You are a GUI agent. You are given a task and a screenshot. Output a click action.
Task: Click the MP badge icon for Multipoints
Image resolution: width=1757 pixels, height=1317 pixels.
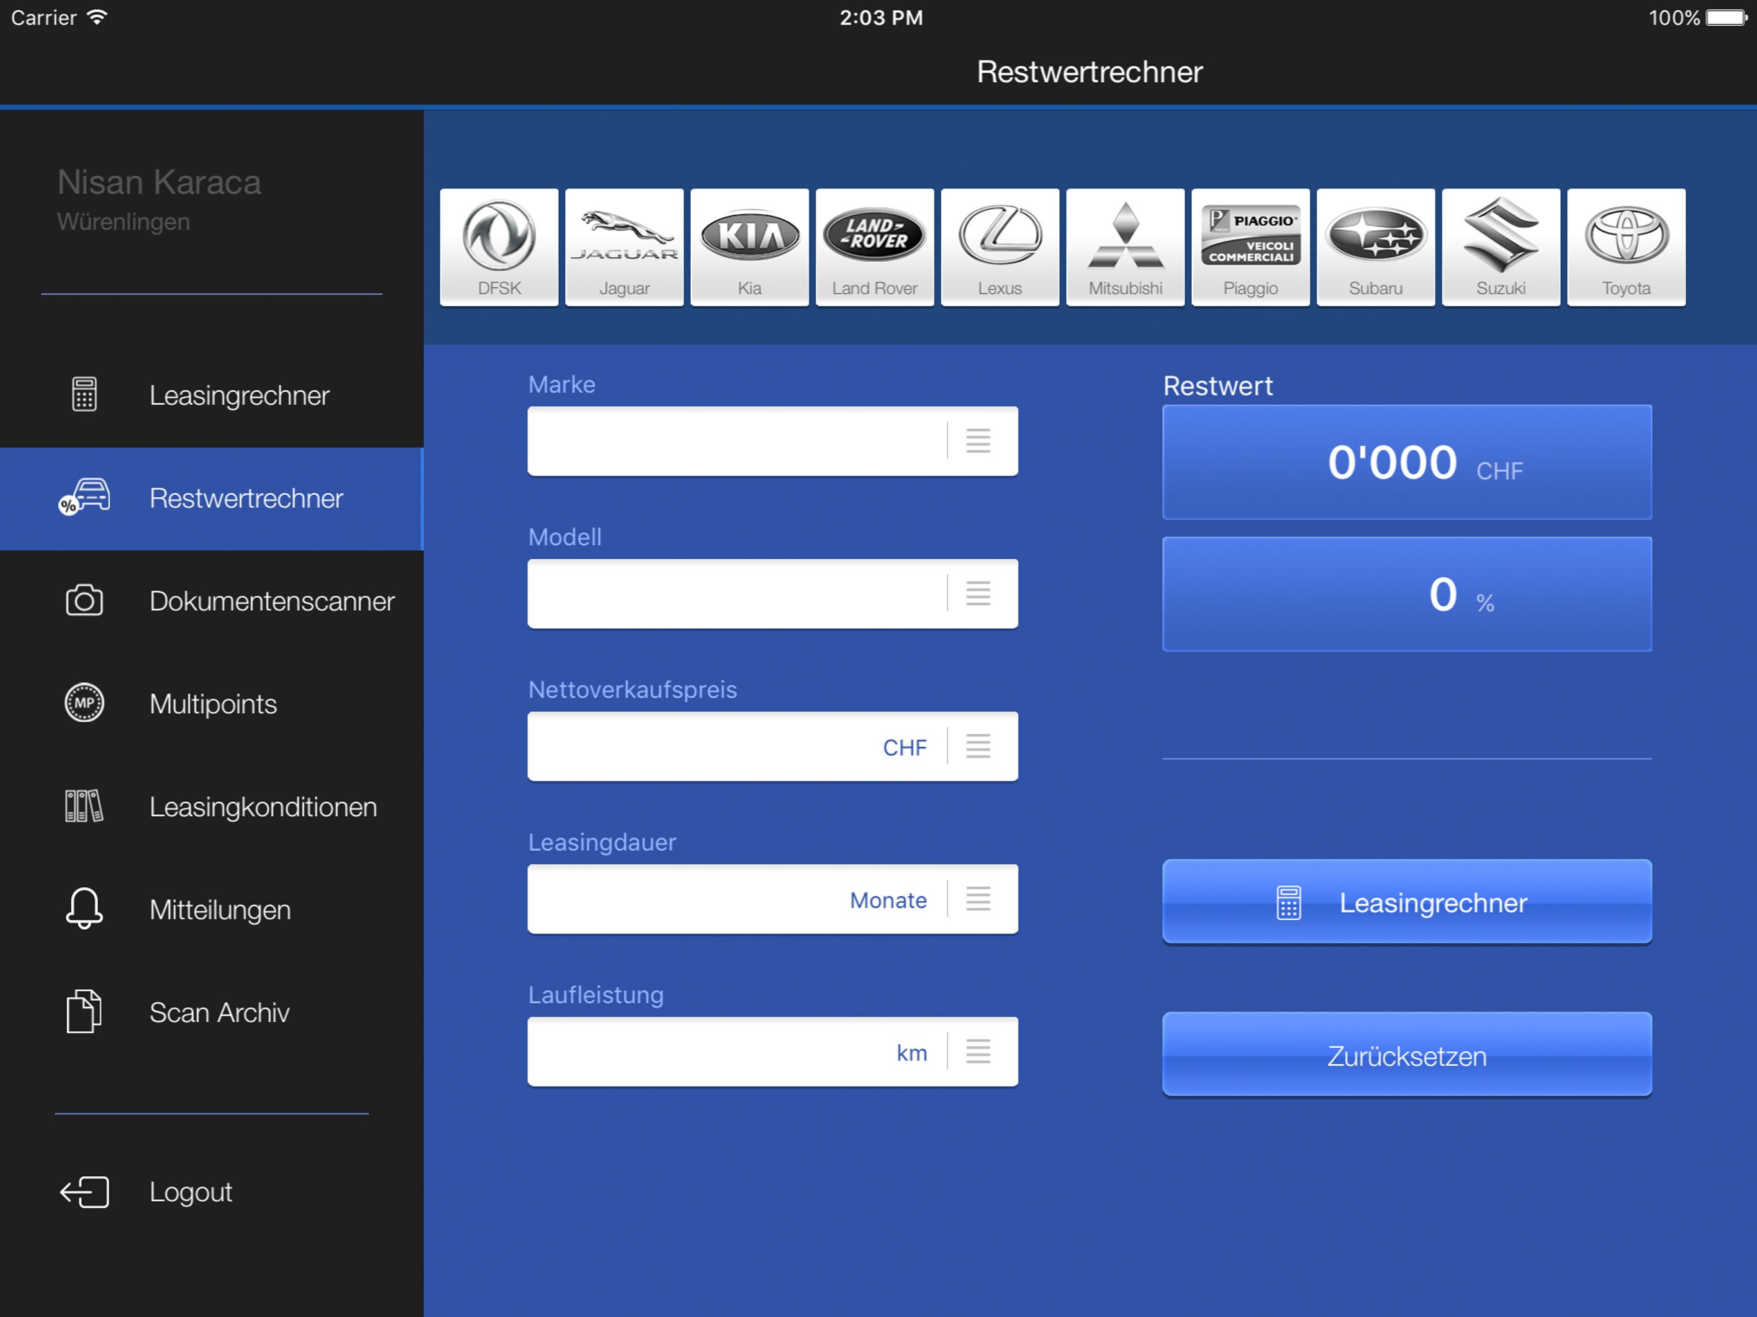pyautogui.click(x=84, y=703)
